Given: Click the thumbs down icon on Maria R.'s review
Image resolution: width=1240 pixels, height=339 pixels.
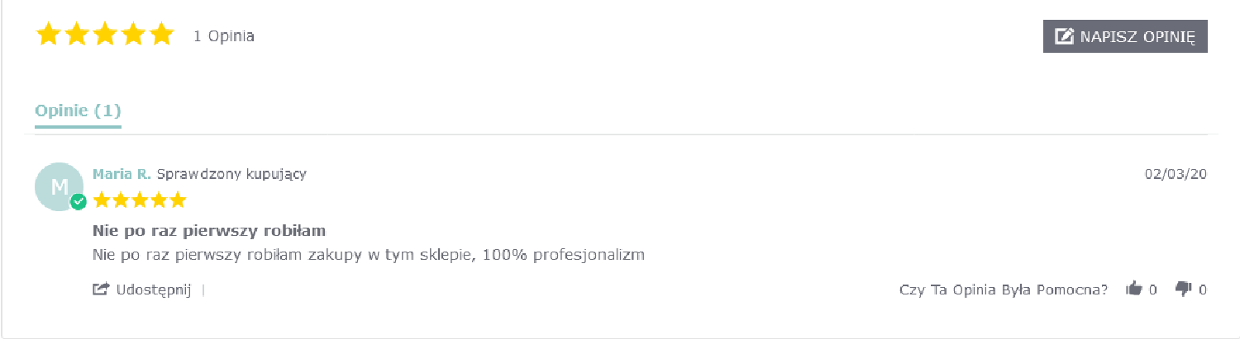Looking at the screenshot, I should (1184, 289).
